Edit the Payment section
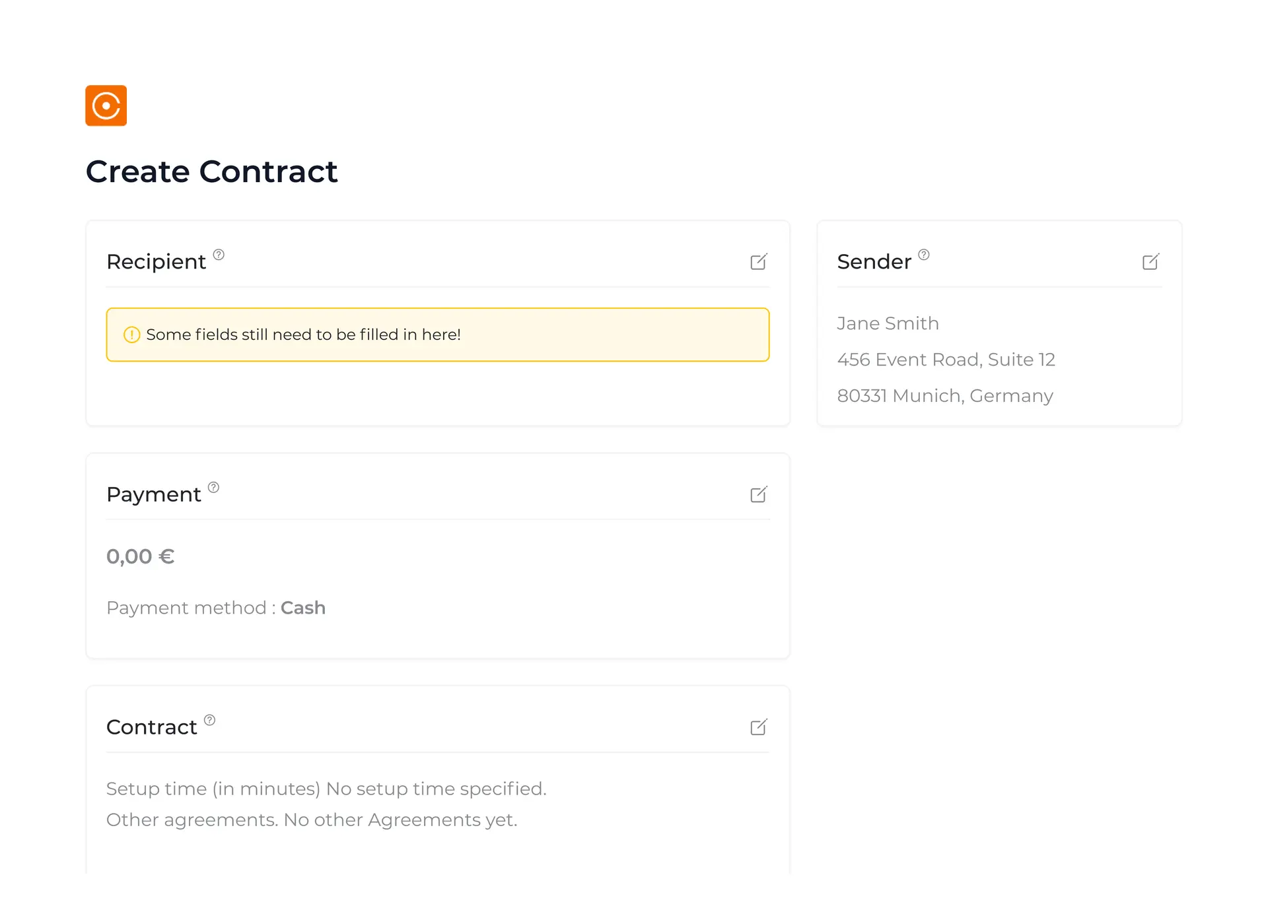This screenshot has height=906, width=1268. pos(759,495)
